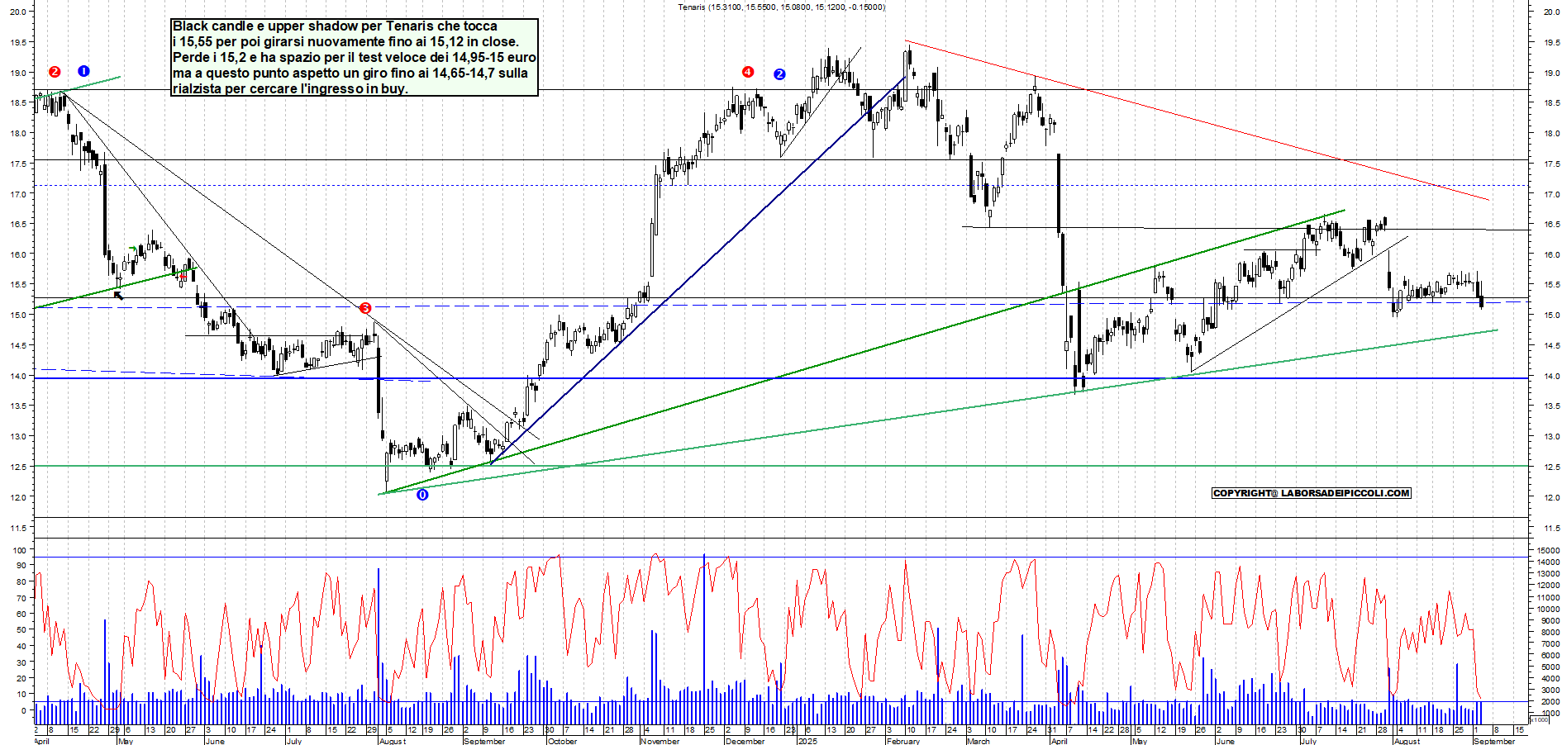Click the 2025 year label on the date axis
The image size is (1562, 745).
coord(807,741)
